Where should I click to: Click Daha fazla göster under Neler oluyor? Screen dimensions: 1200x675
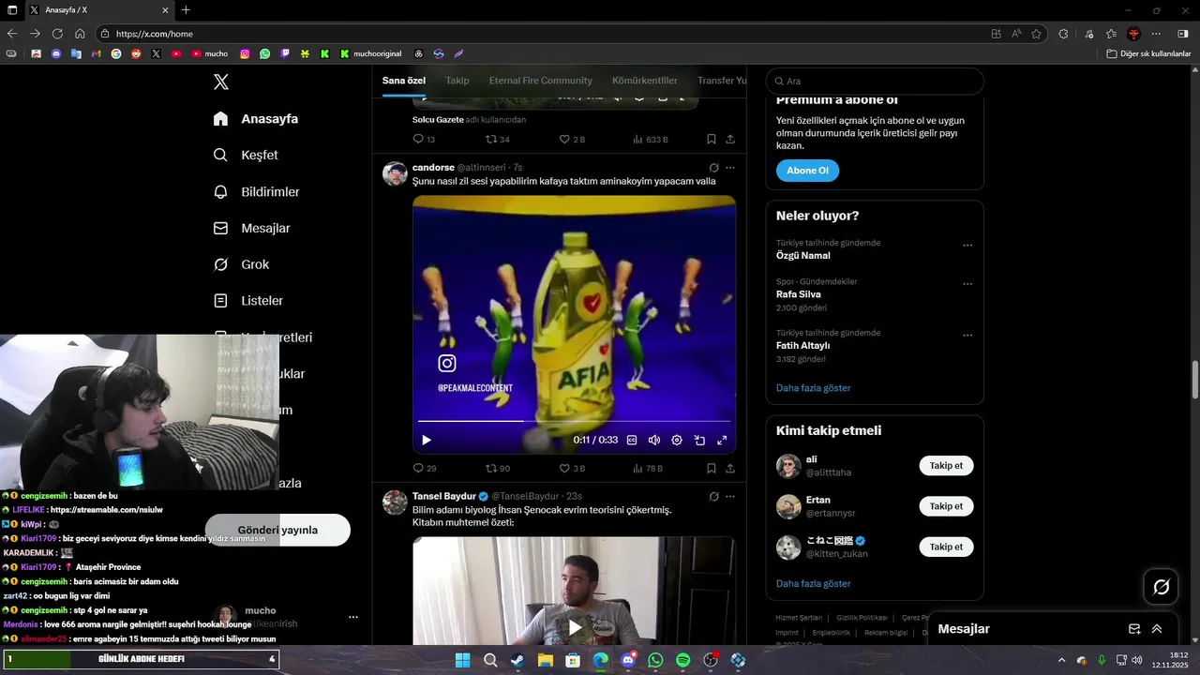(x=814, y=388)
